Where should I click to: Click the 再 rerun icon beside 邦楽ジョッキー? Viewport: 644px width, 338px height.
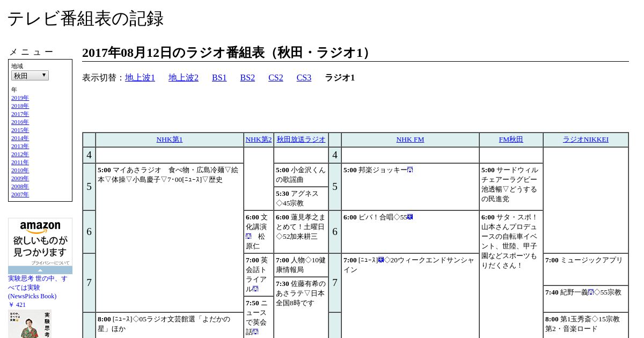[410, 170]
